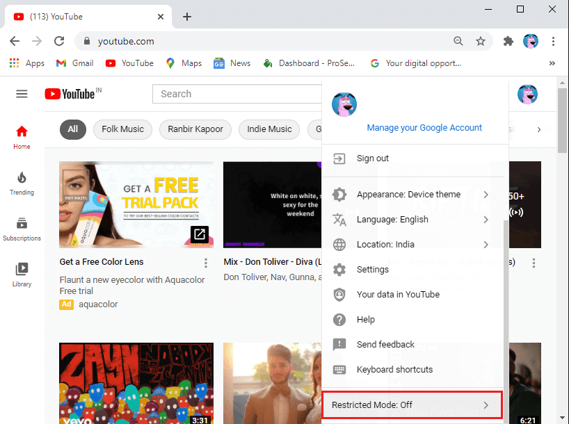Open the Gmail bookmark

click(x=74, y=63)
